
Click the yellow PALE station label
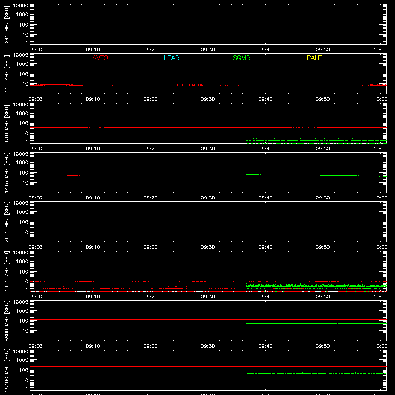tap(314, 58)
